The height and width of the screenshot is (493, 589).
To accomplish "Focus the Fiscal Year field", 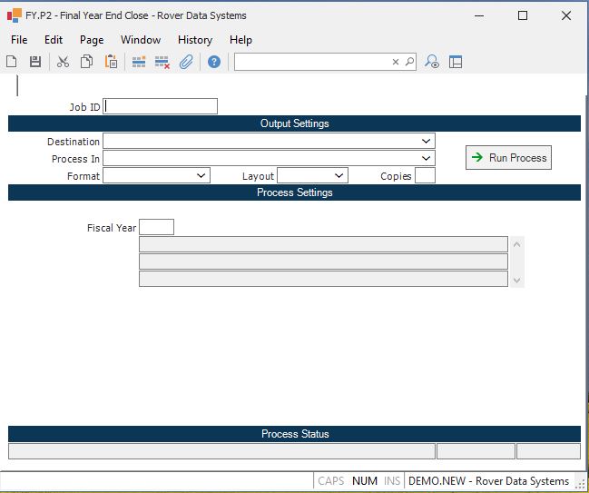I will (x=156, y=227).
